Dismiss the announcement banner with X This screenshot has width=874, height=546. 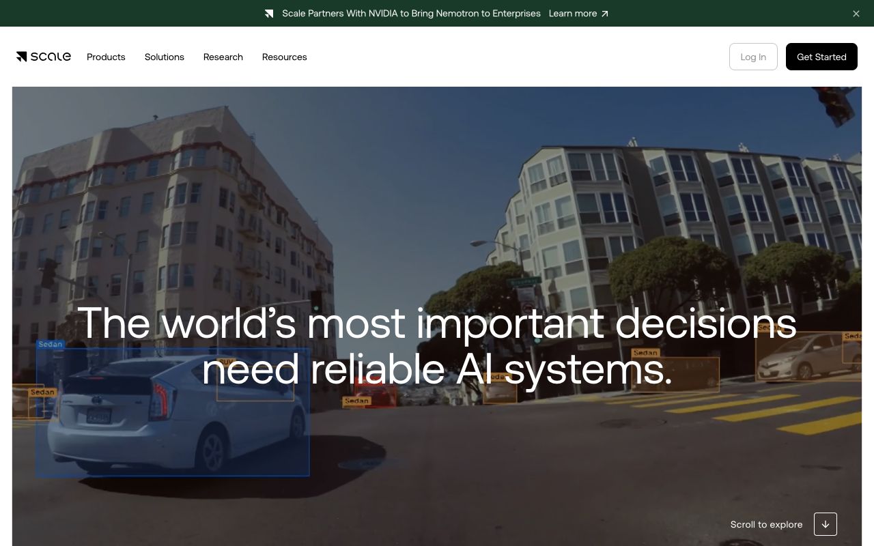(856, 14)
